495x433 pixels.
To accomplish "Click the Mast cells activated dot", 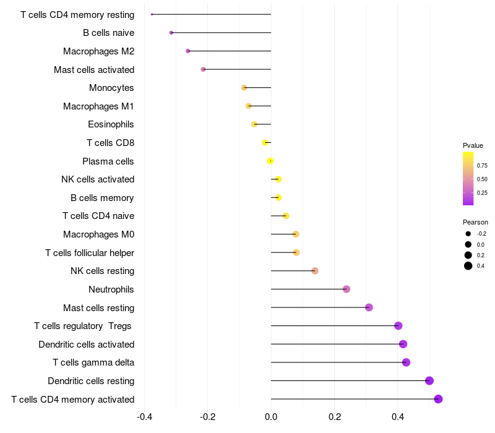I will point(203,69).
